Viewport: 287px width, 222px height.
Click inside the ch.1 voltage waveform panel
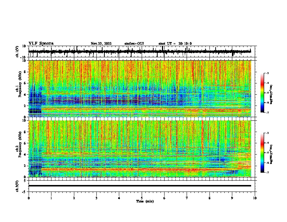[x=142, y=52]
